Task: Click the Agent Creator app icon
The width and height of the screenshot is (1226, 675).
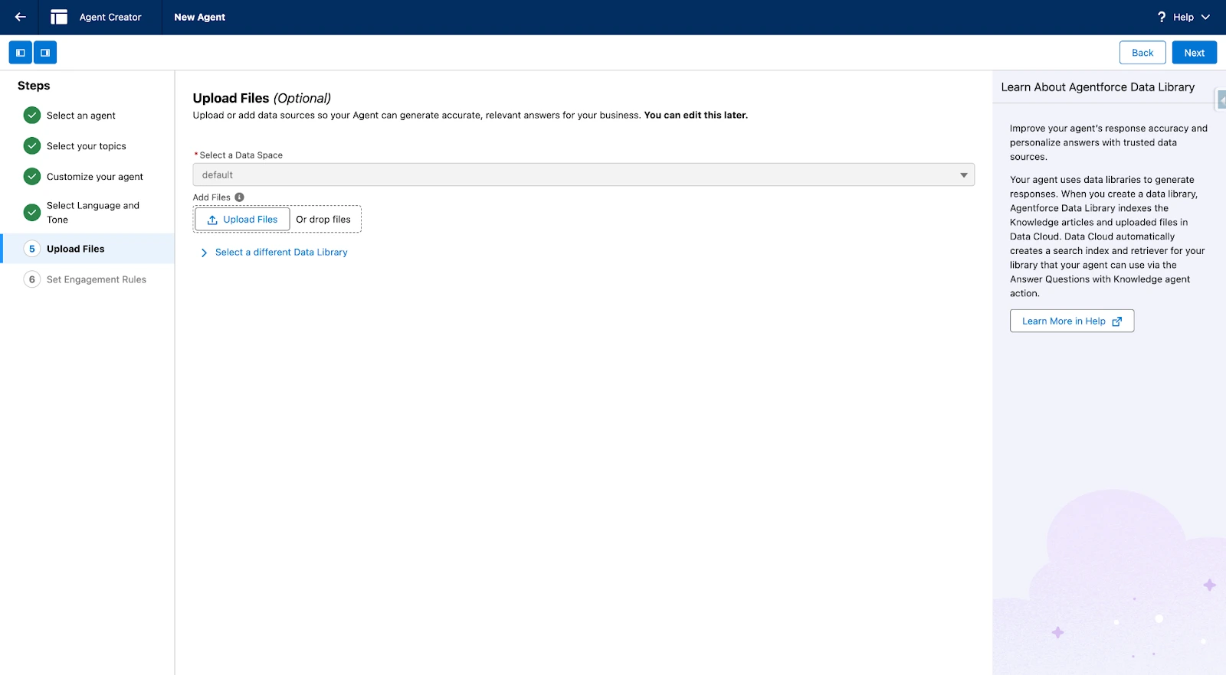Action: pos(59,17)
